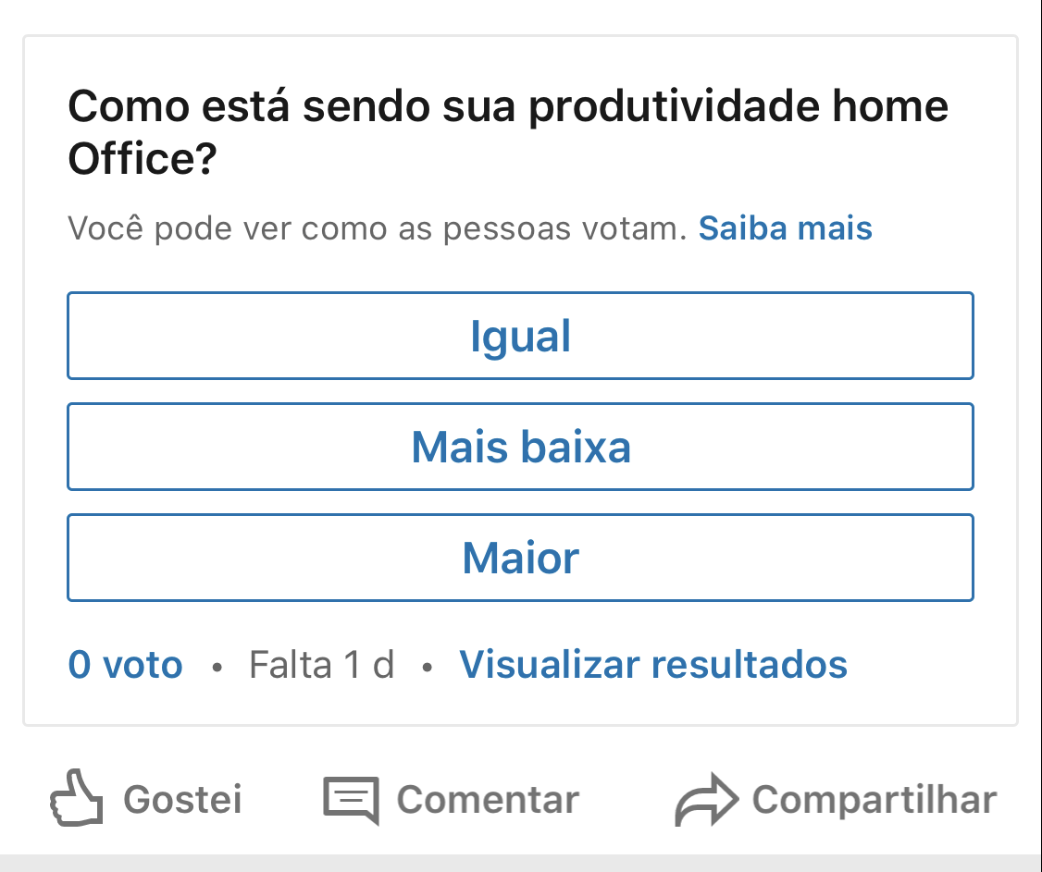Click the gray divider strip below the action bar
The image size is (1042, 872).
point(521,864)
